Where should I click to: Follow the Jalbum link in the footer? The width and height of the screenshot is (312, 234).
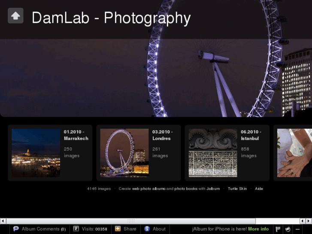coord(213,188)
